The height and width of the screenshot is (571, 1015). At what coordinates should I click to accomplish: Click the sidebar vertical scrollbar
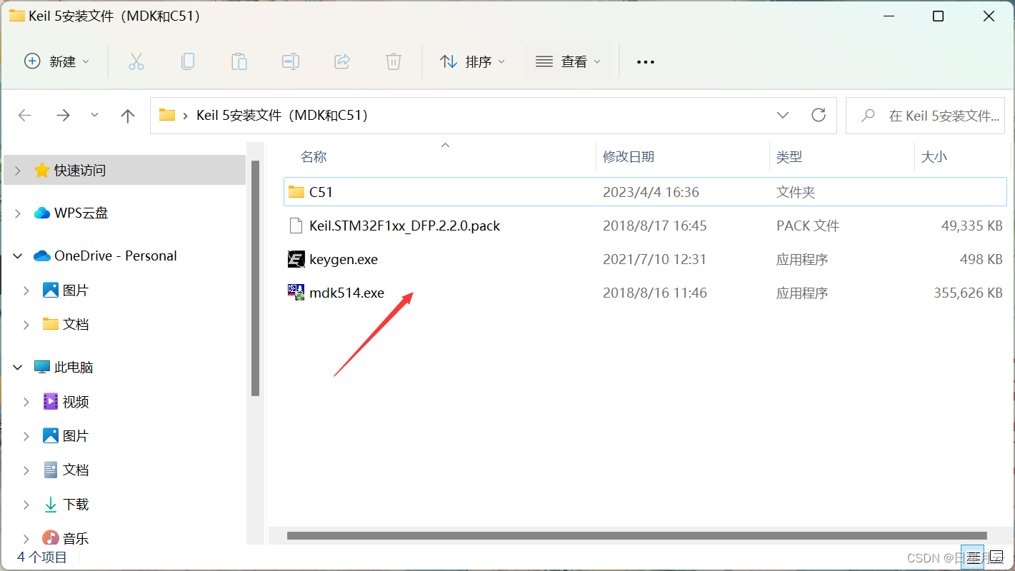pos(255,278)
